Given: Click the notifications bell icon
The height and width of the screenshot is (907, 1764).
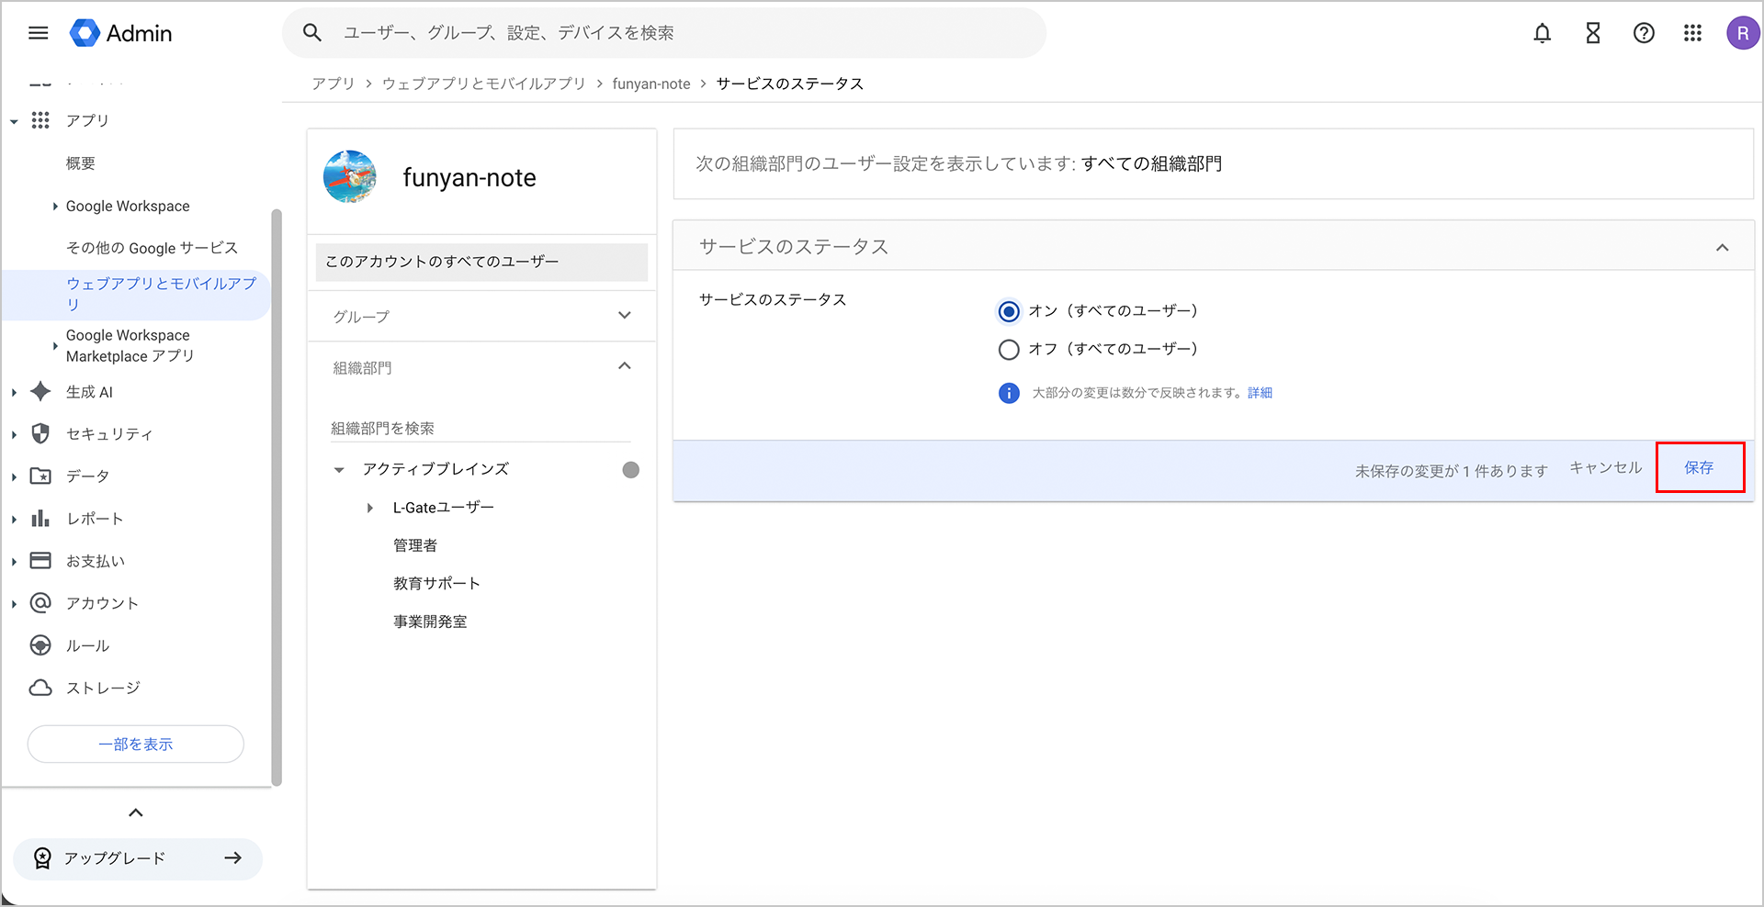Looking at the screenshot, I should (1542, 33).
